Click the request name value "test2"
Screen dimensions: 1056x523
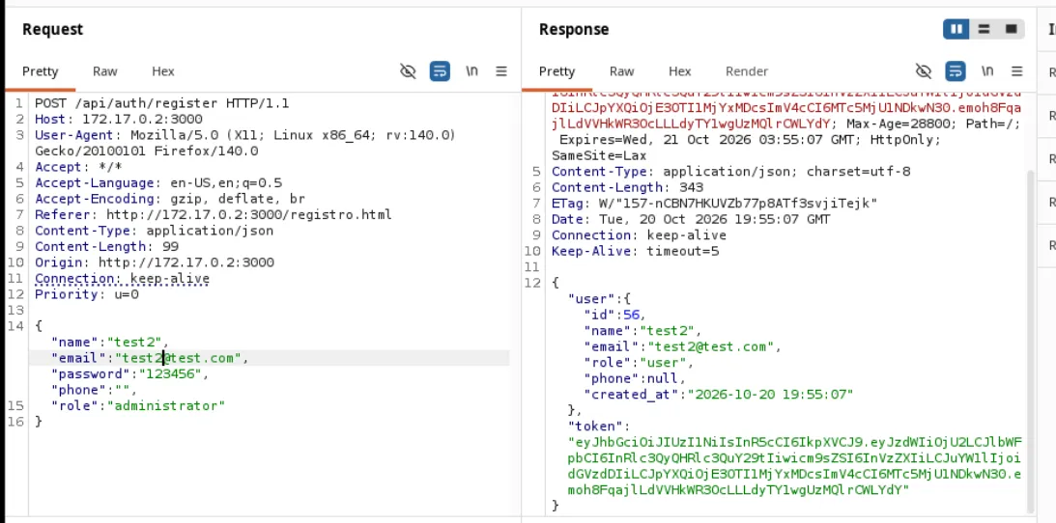pos(134,343)
